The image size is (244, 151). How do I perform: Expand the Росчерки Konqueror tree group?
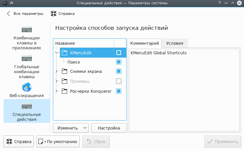coord(57,91)
